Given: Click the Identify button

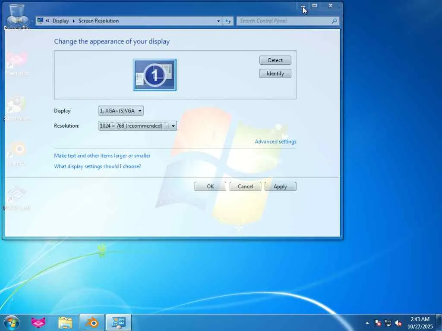Looking at the screenshot, I should [x=275, y=73].
